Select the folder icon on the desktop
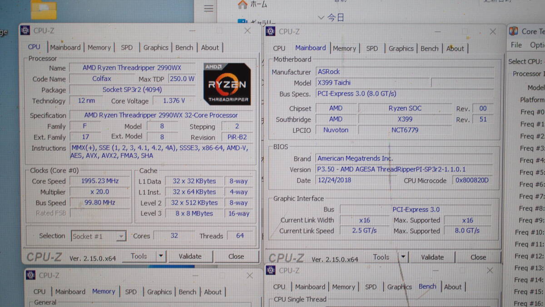 [44, 9]
